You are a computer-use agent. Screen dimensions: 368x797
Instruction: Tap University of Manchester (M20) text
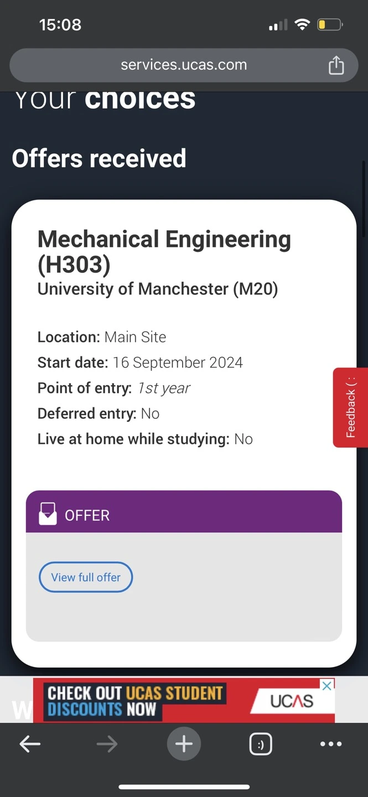158,289
